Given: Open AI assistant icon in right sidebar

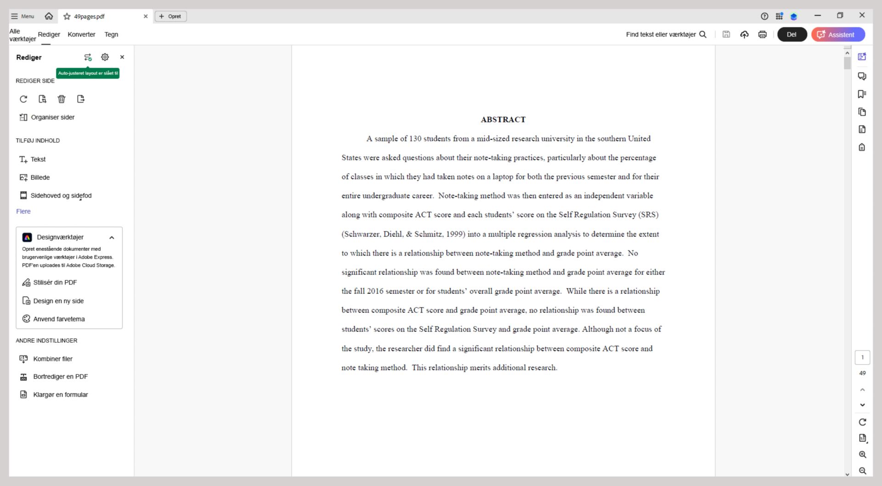Looking at the screenshot, I should coord(862,57).
